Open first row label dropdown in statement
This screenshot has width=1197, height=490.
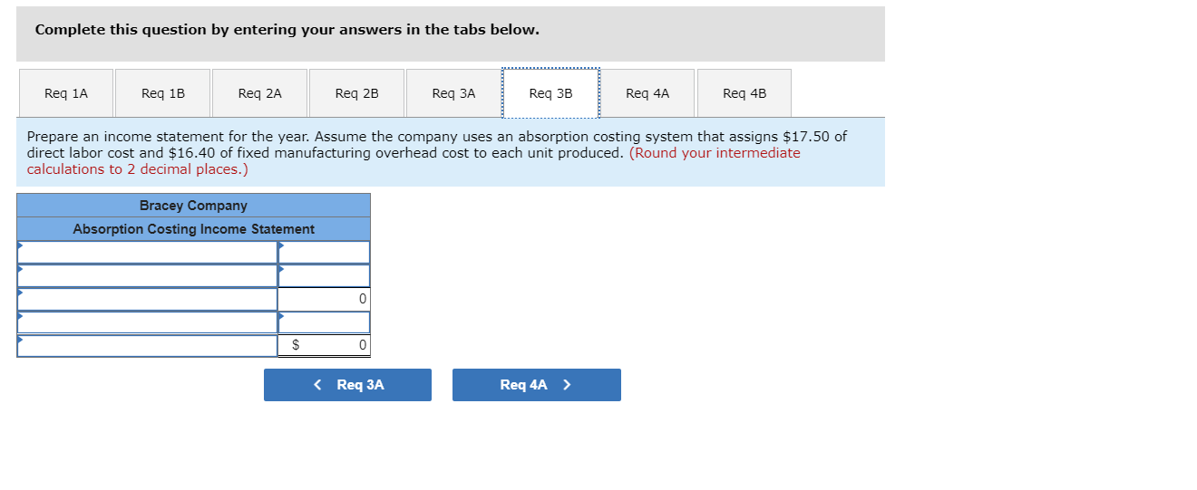pyautogui.click(x=148, y=253)
